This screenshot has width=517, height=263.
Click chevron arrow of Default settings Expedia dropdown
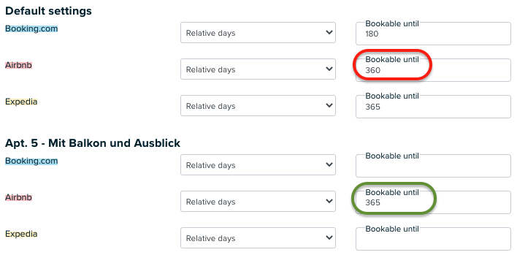pos(329,106)
